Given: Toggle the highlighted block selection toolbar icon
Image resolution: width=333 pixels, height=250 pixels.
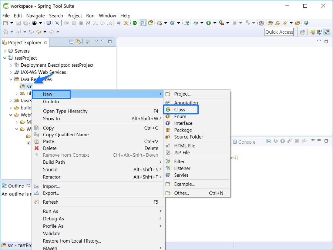Looking at the screenshot, I should click(x=143, y=23).
